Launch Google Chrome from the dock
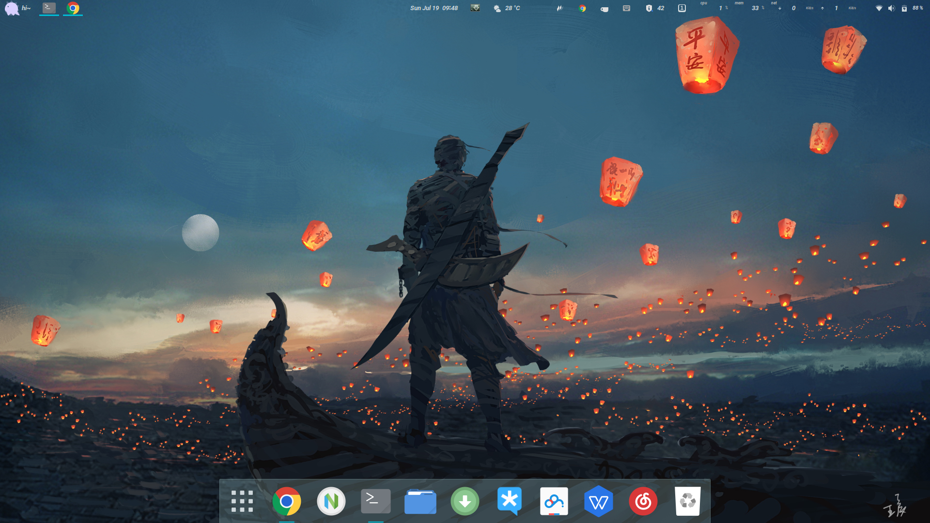 [287, 501]
